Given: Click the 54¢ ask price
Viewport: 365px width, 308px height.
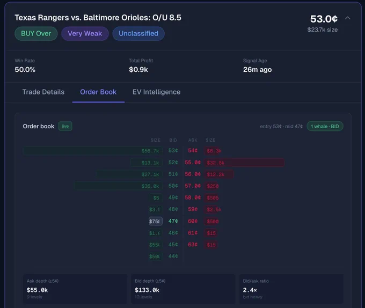Looking at the screenshot, I should coord(193,150).
